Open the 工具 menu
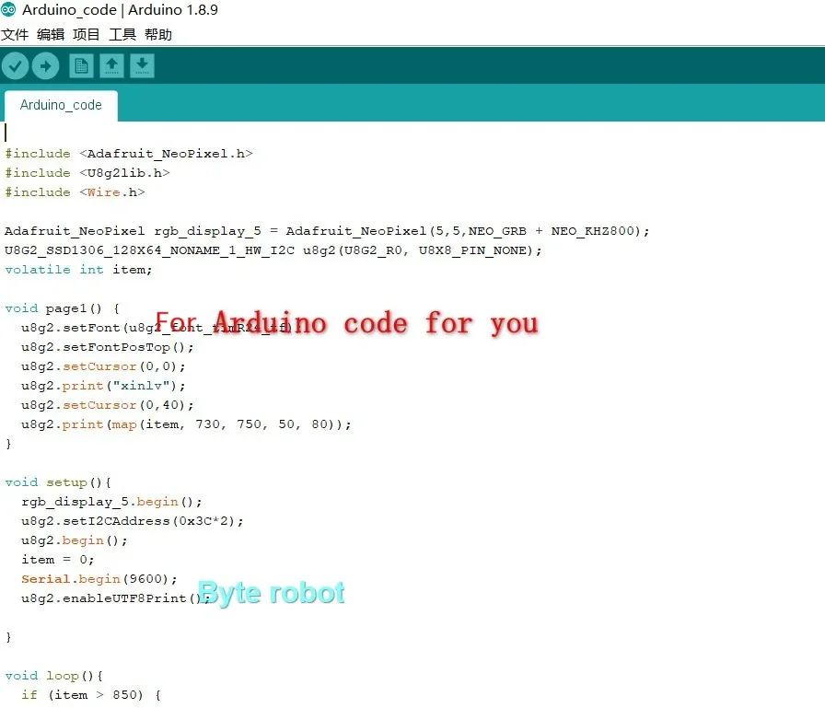Viewport: 825px width, 708px height. [x=122, y=35]
